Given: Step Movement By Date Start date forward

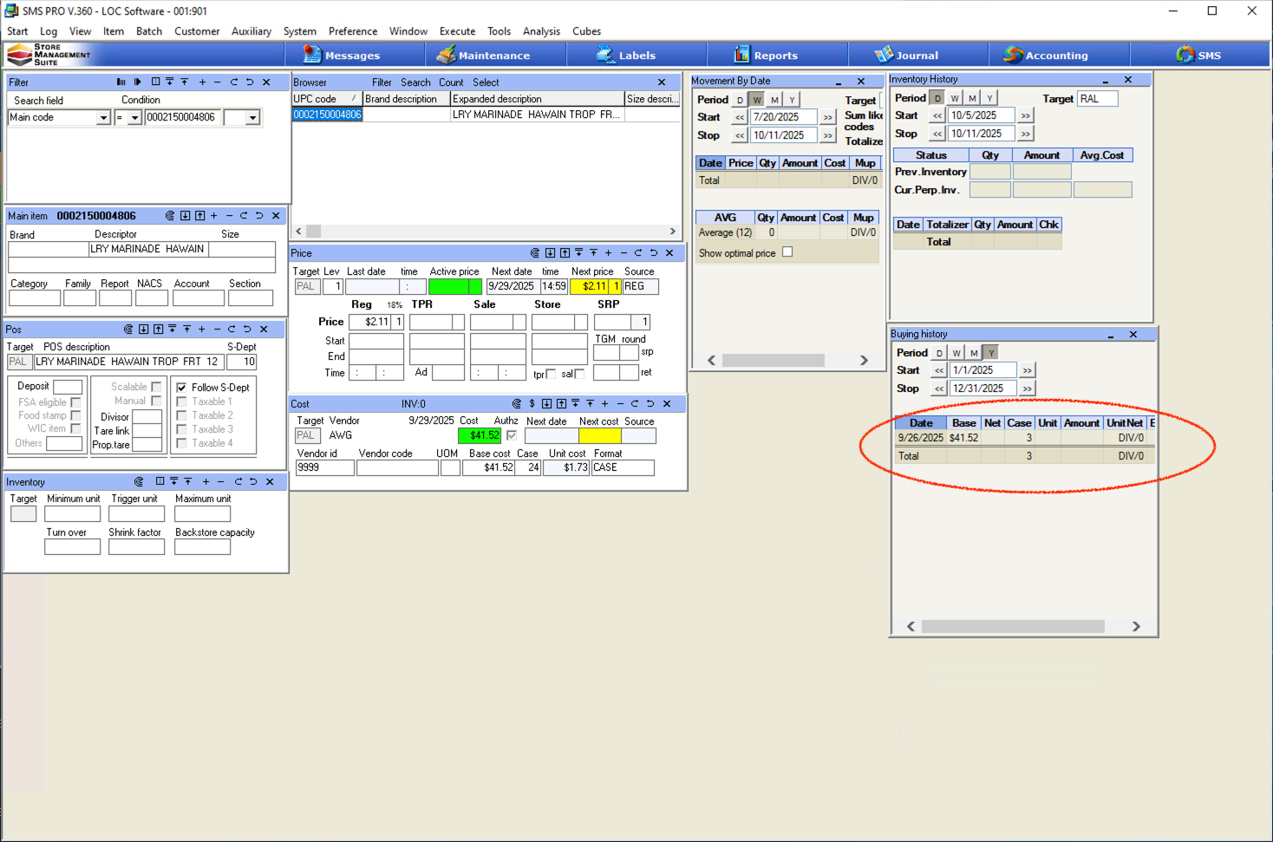Looking at the screenshot, I should [x=828, y=117].
